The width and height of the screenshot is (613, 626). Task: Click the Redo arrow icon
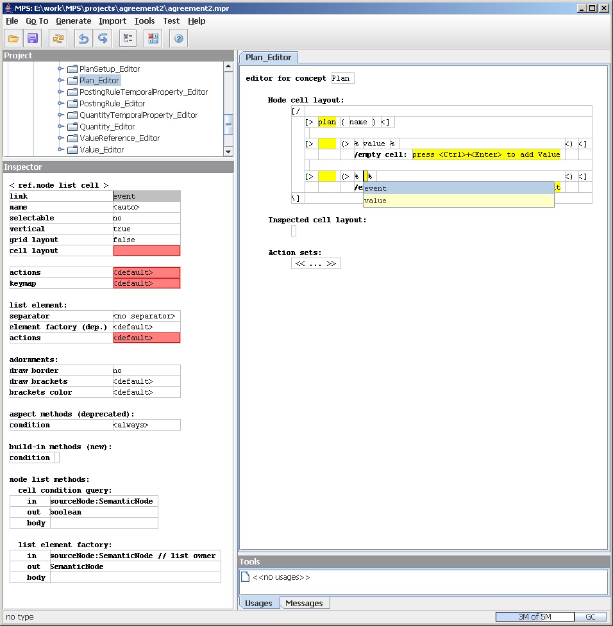[103, 38]
